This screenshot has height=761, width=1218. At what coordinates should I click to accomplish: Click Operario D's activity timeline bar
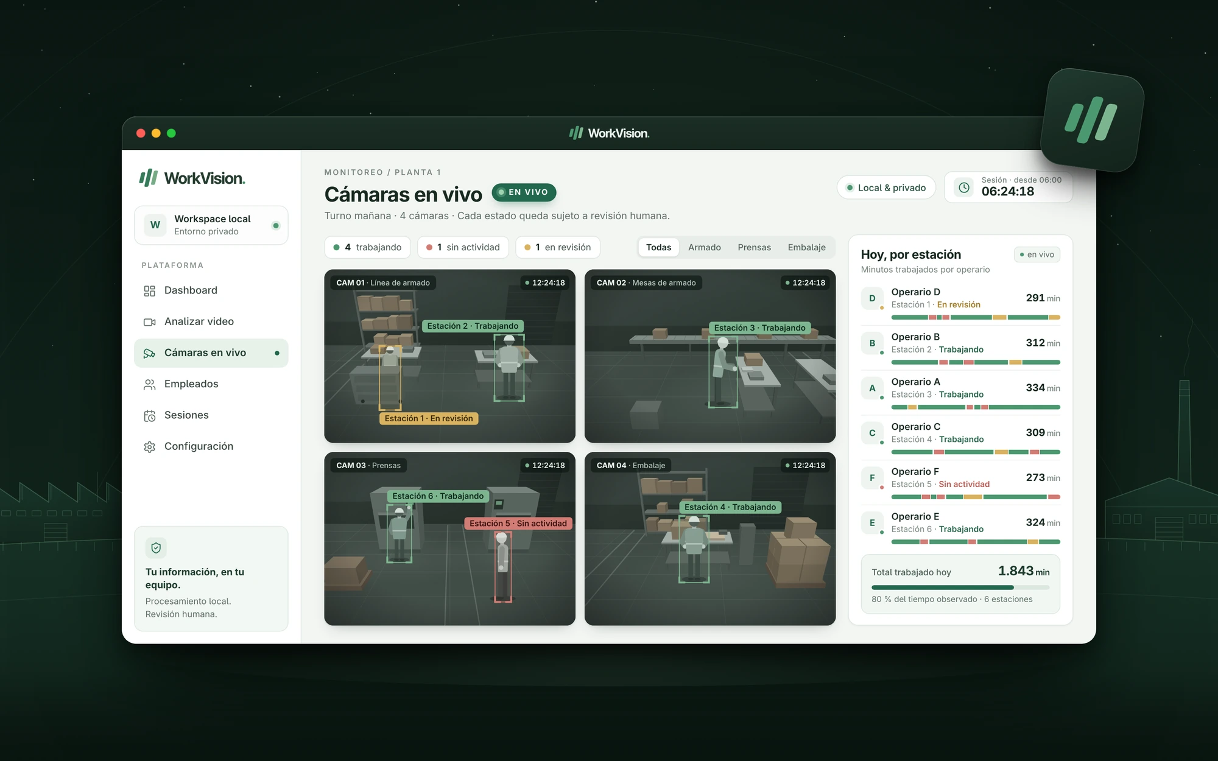976,317
